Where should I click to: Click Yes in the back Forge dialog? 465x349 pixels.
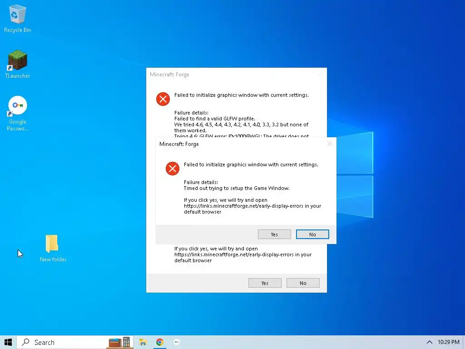click(265, 283)
